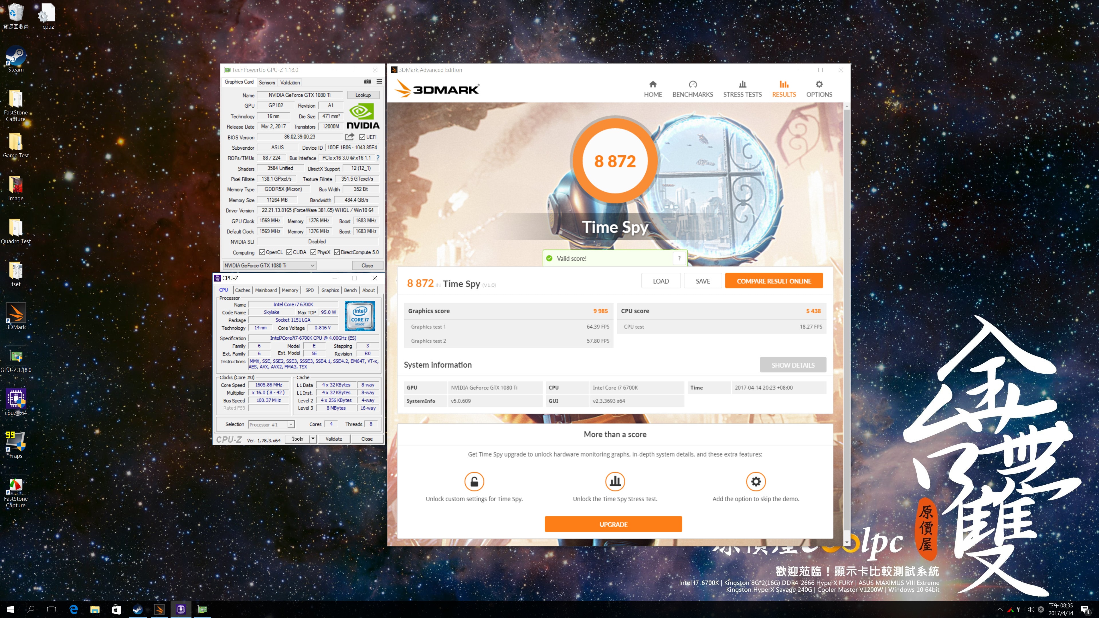Click the skip demo gear icon
Screen dimensions: 1099x618
pyautogui.click(x=756, y=482)
